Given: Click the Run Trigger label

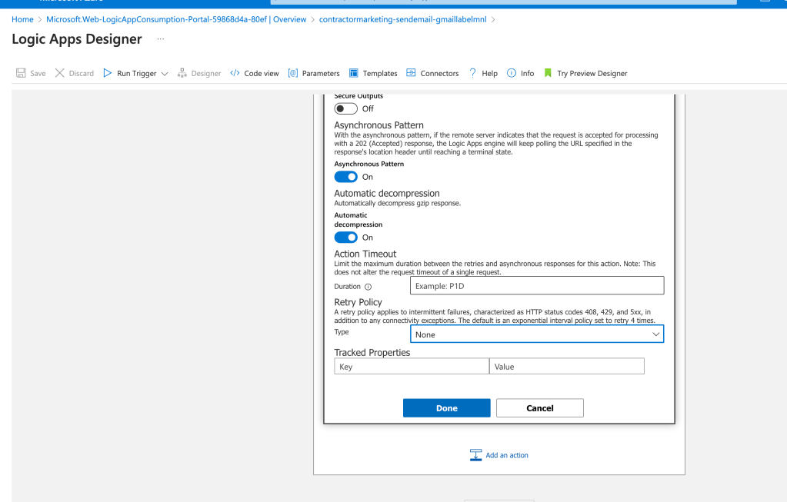Looking at the screenshot, I should coord(136,73).
